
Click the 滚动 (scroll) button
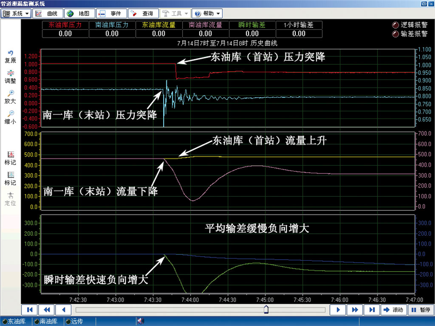[x=393, y=310]
